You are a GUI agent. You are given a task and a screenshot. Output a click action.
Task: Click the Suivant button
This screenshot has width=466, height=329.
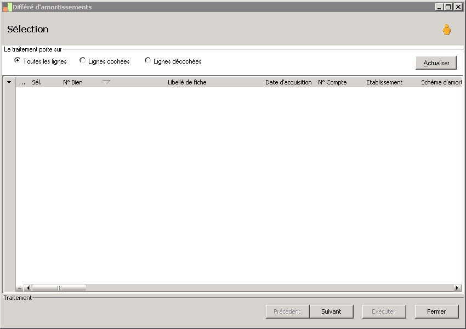pos(331,311)
